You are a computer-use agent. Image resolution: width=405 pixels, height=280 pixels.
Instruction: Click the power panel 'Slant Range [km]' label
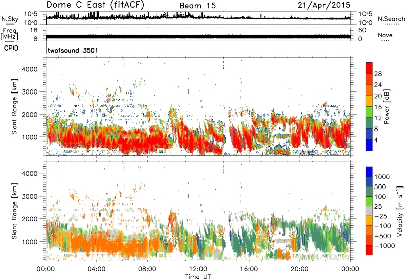(x=14, y=107)
